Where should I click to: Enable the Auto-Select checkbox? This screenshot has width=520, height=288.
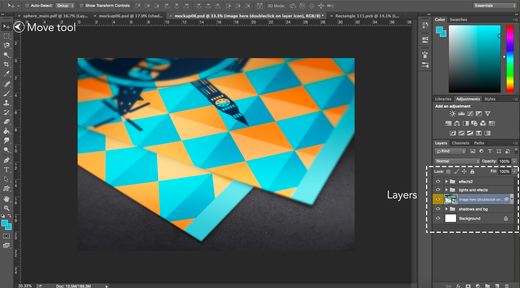click(x=27, y=6)
